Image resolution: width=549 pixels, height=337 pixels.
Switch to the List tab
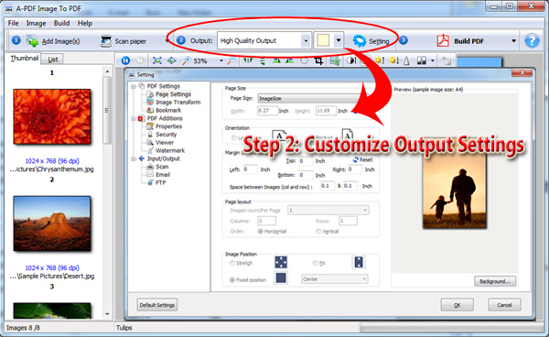tap(52, 60)
